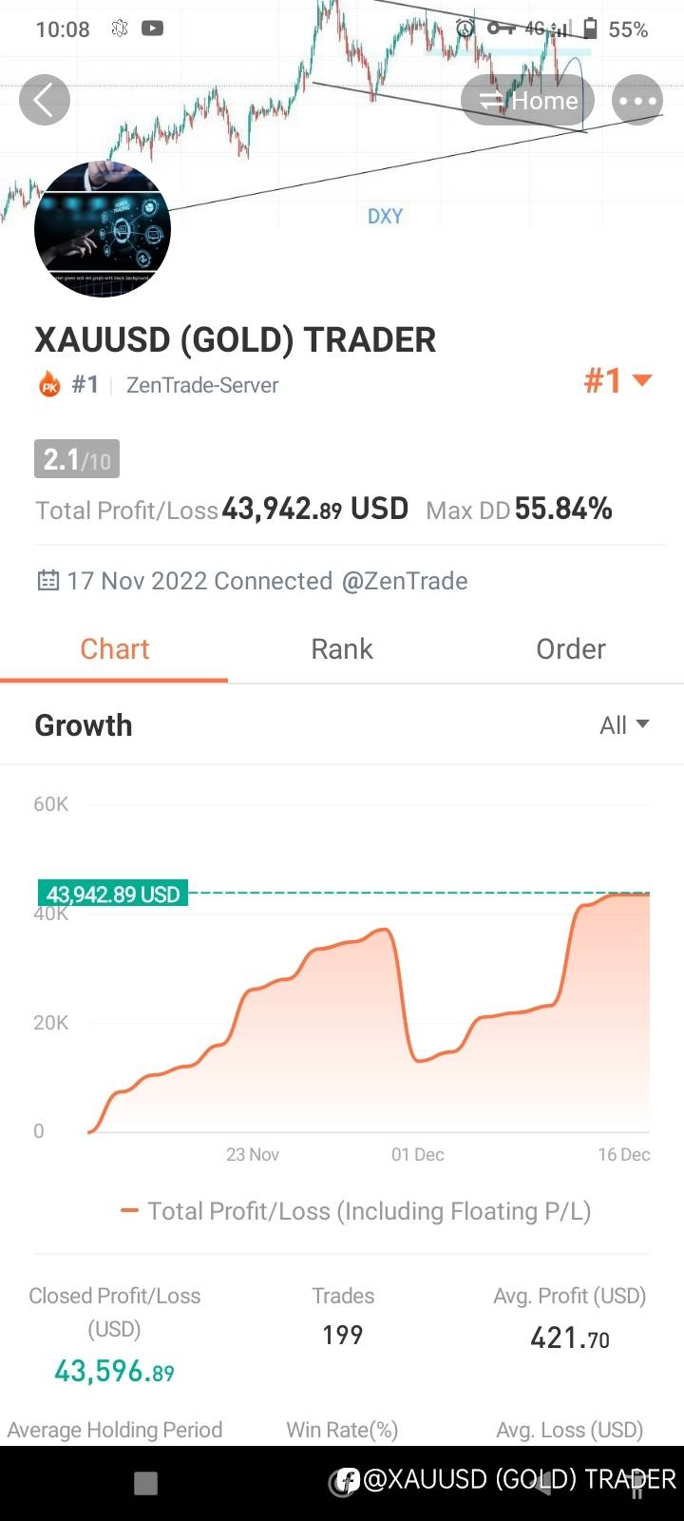The width and height of the screenshot is (684, 1521).
Task: Open the three-dot more options menu
Action: 636,100
